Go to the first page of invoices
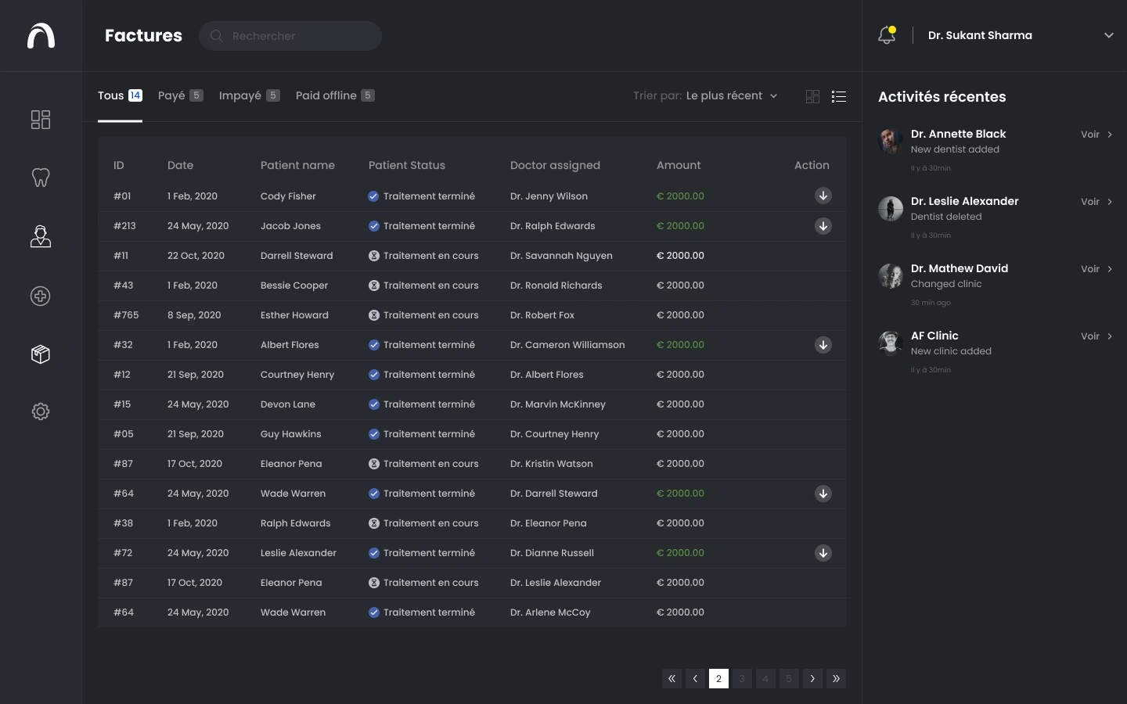1127x704 pixels. [672, 679]
